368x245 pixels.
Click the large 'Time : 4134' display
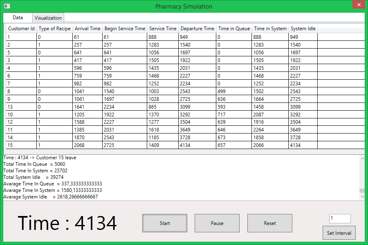point(67,223)
